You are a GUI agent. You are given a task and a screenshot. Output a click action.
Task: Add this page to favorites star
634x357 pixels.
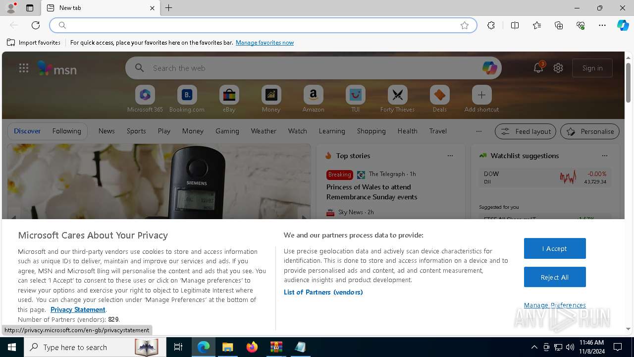click(465, 25)
